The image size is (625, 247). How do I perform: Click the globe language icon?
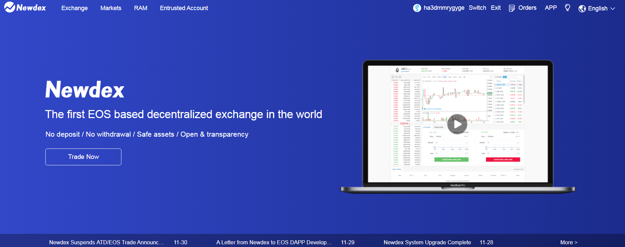pos(582,8)
